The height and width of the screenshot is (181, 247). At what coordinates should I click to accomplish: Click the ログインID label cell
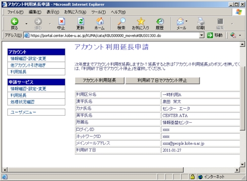coord(118,130)
